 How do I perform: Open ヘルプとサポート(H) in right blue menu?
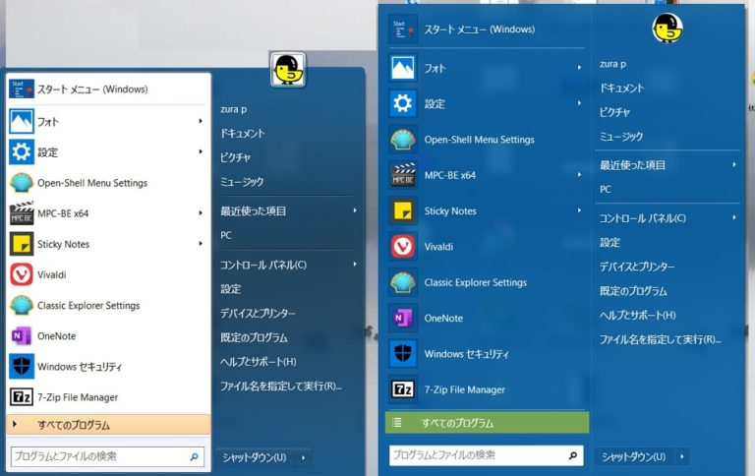coord(637,315)
